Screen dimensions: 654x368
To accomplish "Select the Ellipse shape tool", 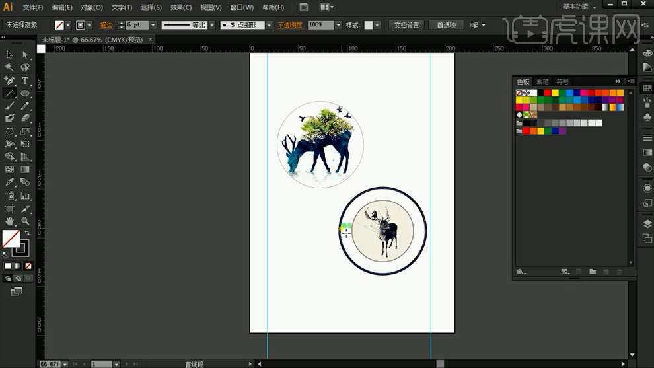I will tap(25, 93).
